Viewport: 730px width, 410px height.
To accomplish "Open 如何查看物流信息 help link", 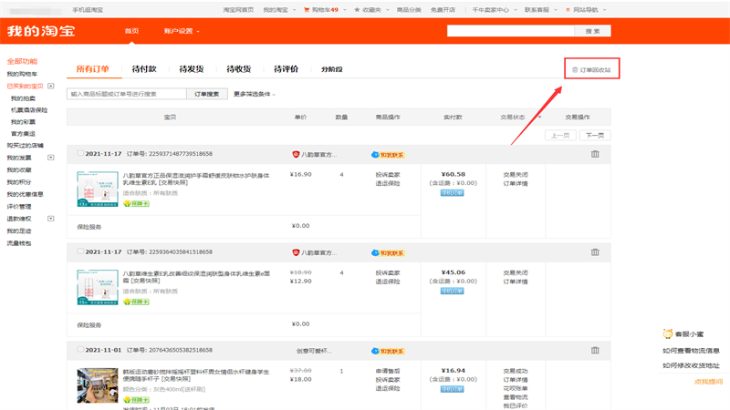I will [691, 351].
